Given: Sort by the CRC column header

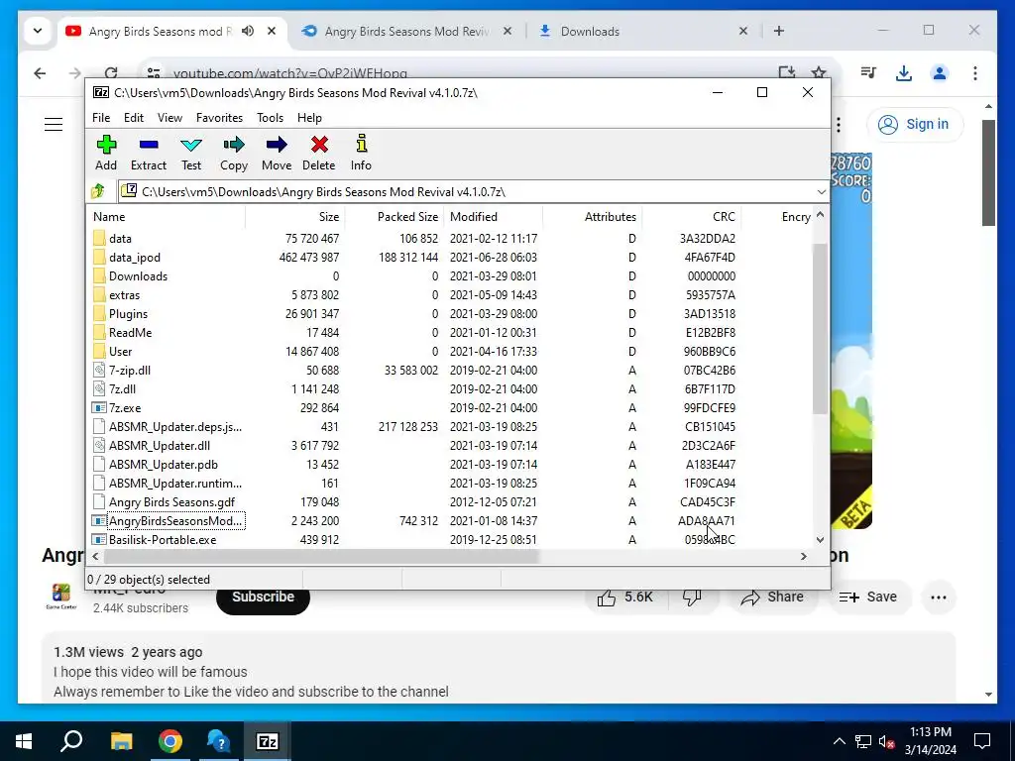Looking at the screenshot, I should pyautogui.click(x=691, y=217).
